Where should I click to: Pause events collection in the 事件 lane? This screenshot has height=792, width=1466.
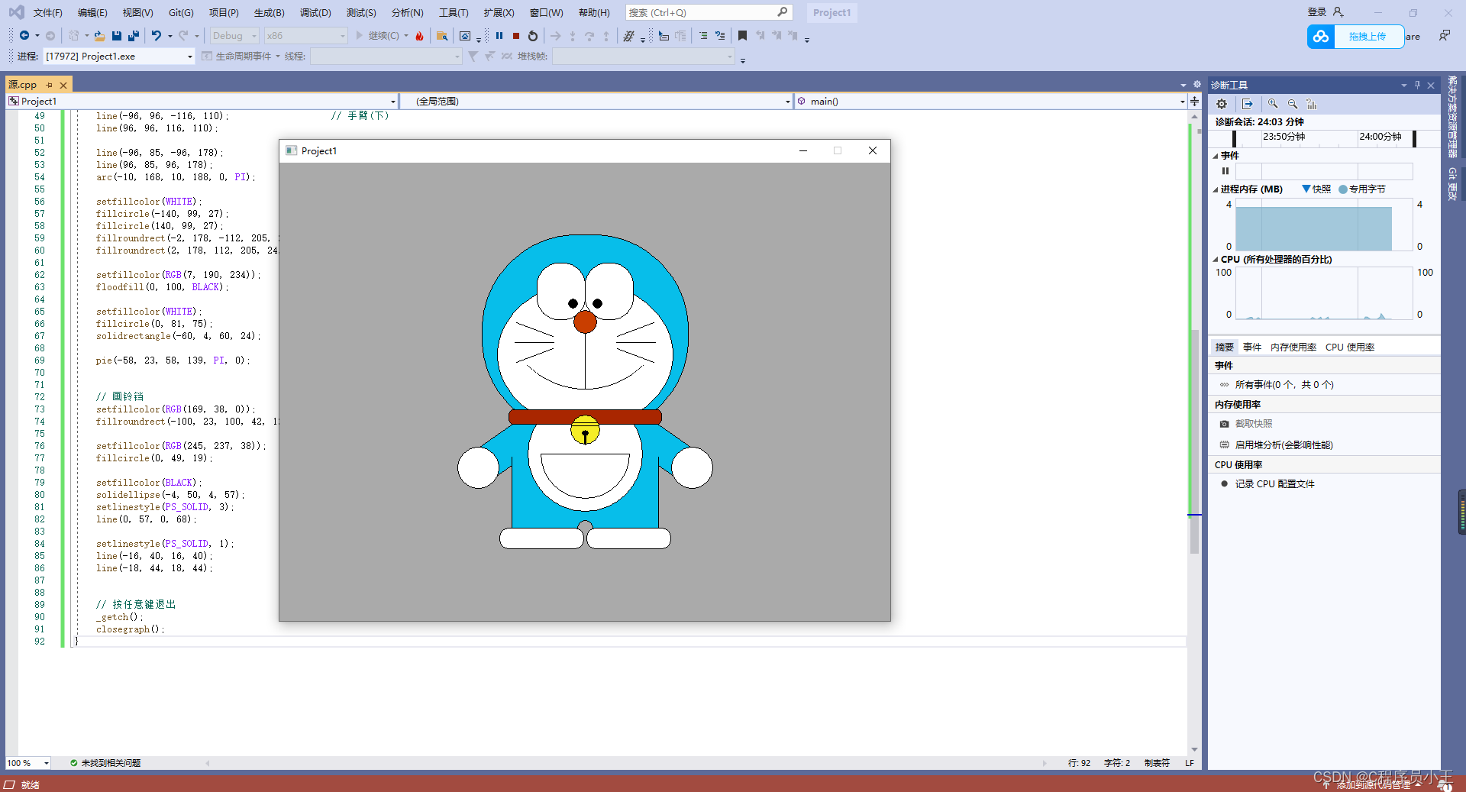pos(1225,171)
